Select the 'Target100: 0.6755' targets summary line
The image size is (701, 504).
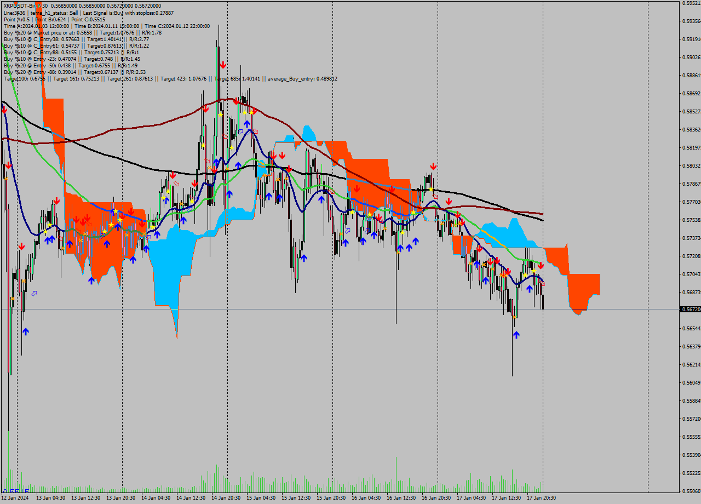coord(170,79)
